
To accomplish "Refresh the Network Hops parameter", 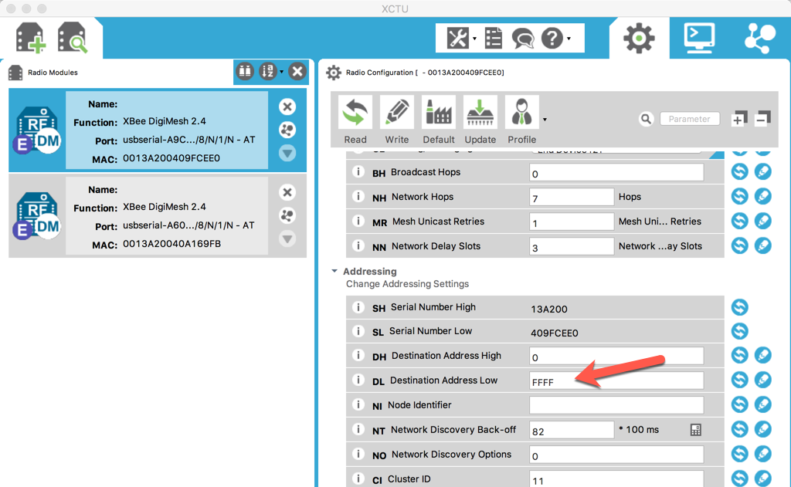I will click(x=739, y=197).
